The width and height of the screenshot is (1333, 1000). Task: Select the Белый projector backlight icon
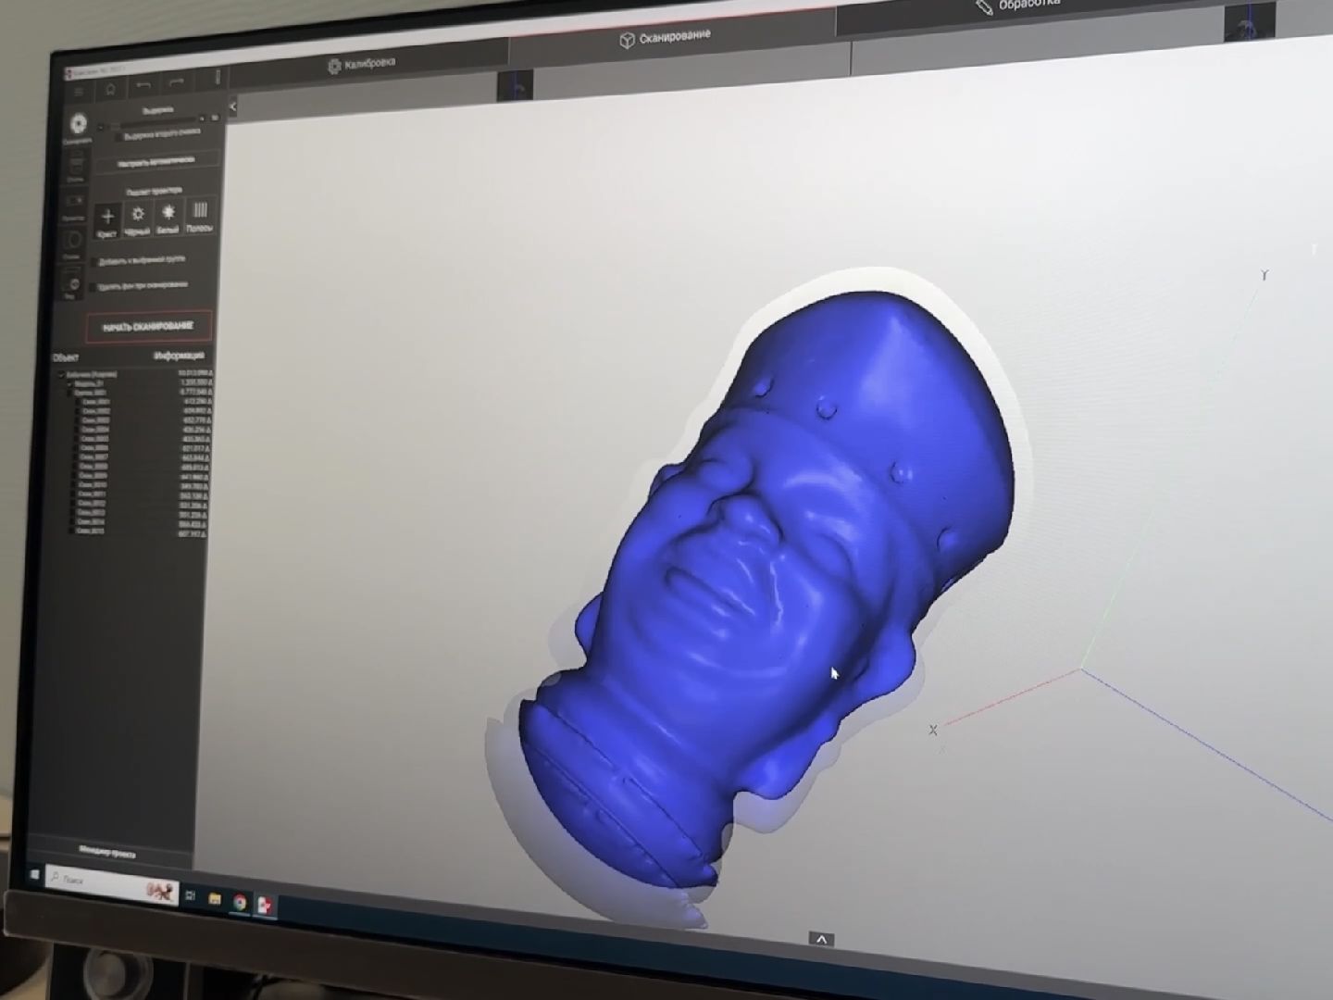(168, 214)
